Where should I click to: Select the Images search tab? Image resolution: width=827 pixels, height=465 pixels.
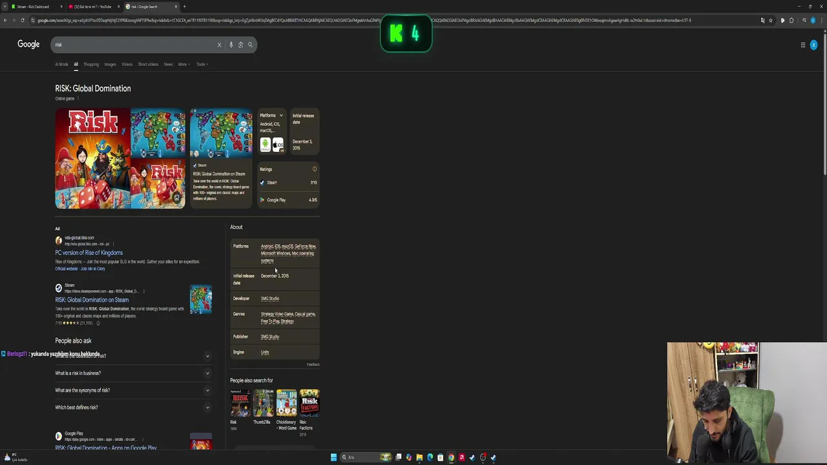(x=110, y=64)
